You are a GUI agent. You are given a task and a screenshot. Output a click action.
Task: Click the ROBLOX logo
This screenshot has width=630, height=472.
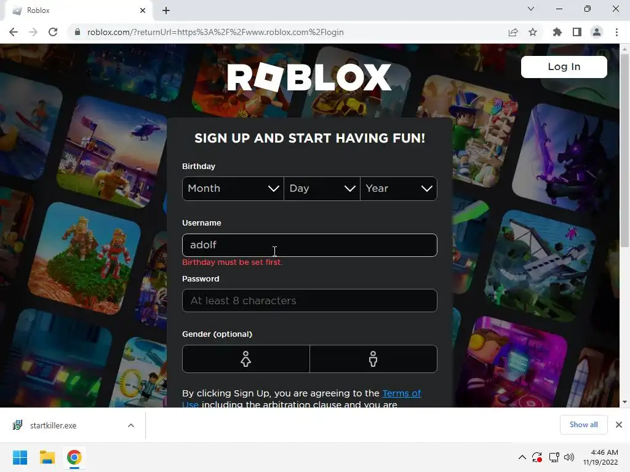point(309,77)
